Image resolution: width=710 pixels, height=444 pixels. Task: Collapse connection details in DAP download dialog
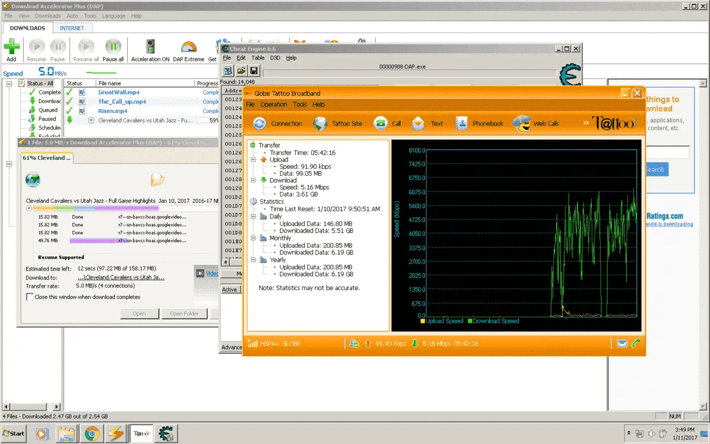click(30, 208)
